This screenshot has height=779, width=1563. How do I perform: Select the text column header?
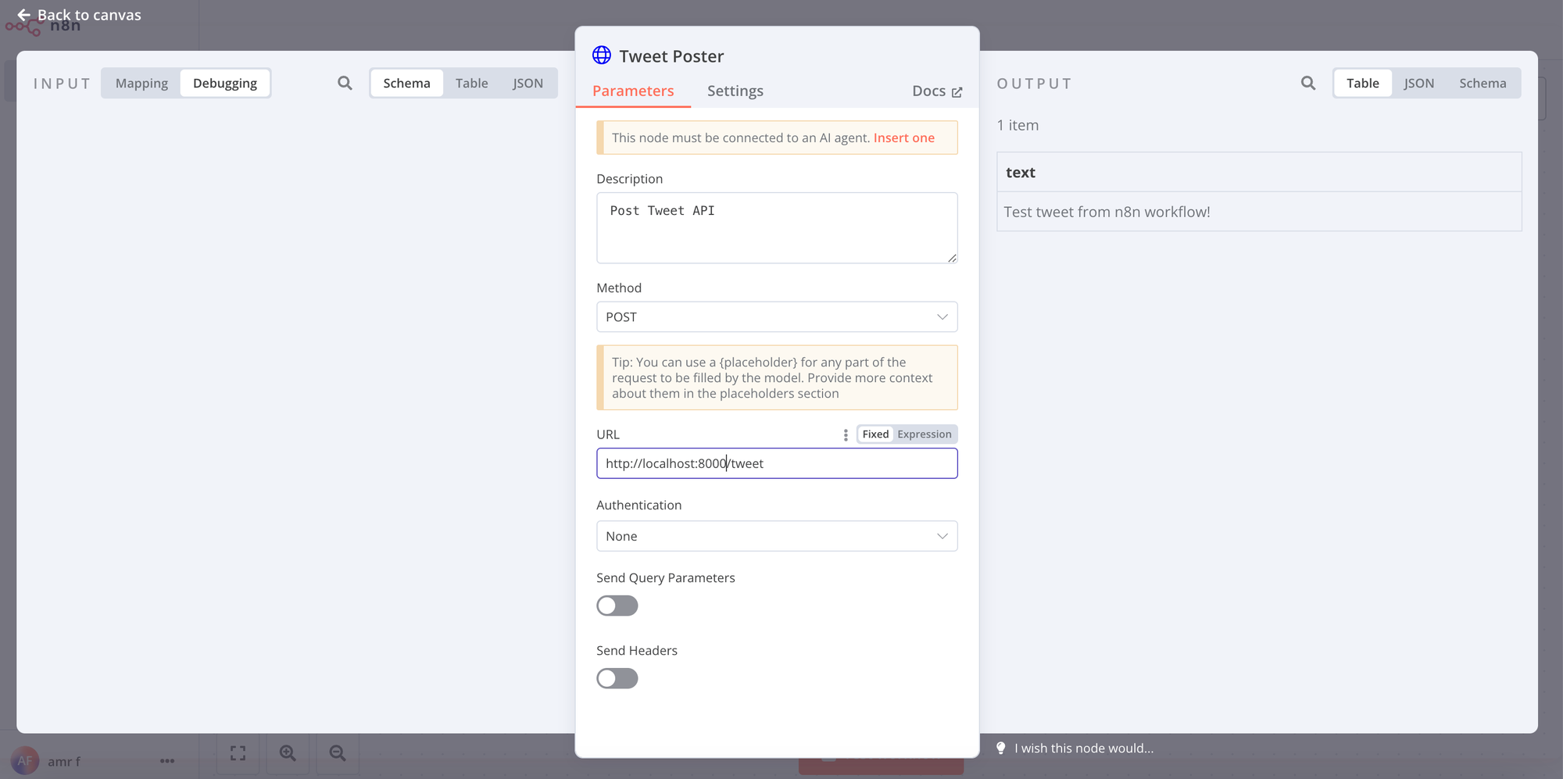[x=1259, y=173]
